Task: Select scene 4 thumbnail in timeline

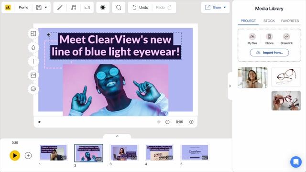Action: 159,152
